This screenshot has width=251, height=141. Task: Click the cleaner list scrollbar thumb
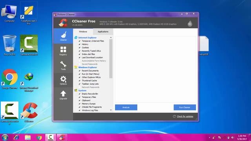click(111, 59)
